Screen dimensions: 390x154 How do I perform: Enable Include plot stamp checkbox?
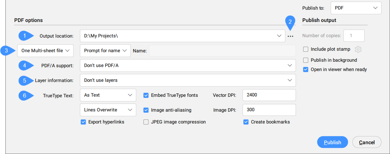pyautogui.click(x=306, y=49)
